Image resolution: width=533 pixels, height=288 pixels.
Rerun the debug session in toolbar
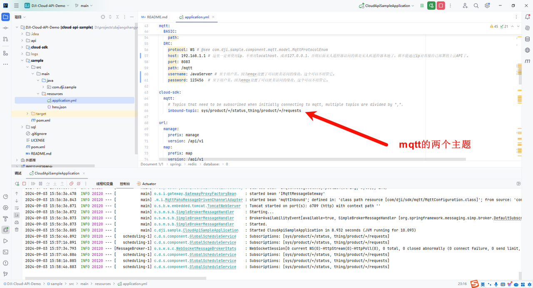[17, 184]
